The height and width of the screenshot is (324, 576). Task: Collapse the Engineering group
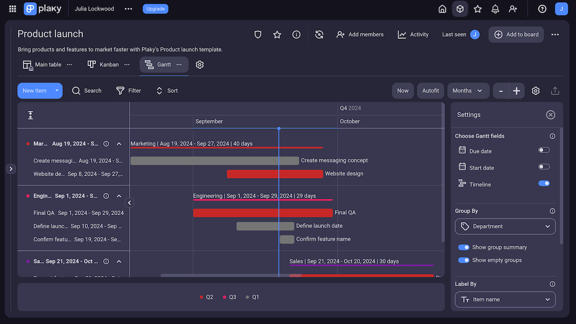[119, 195]
